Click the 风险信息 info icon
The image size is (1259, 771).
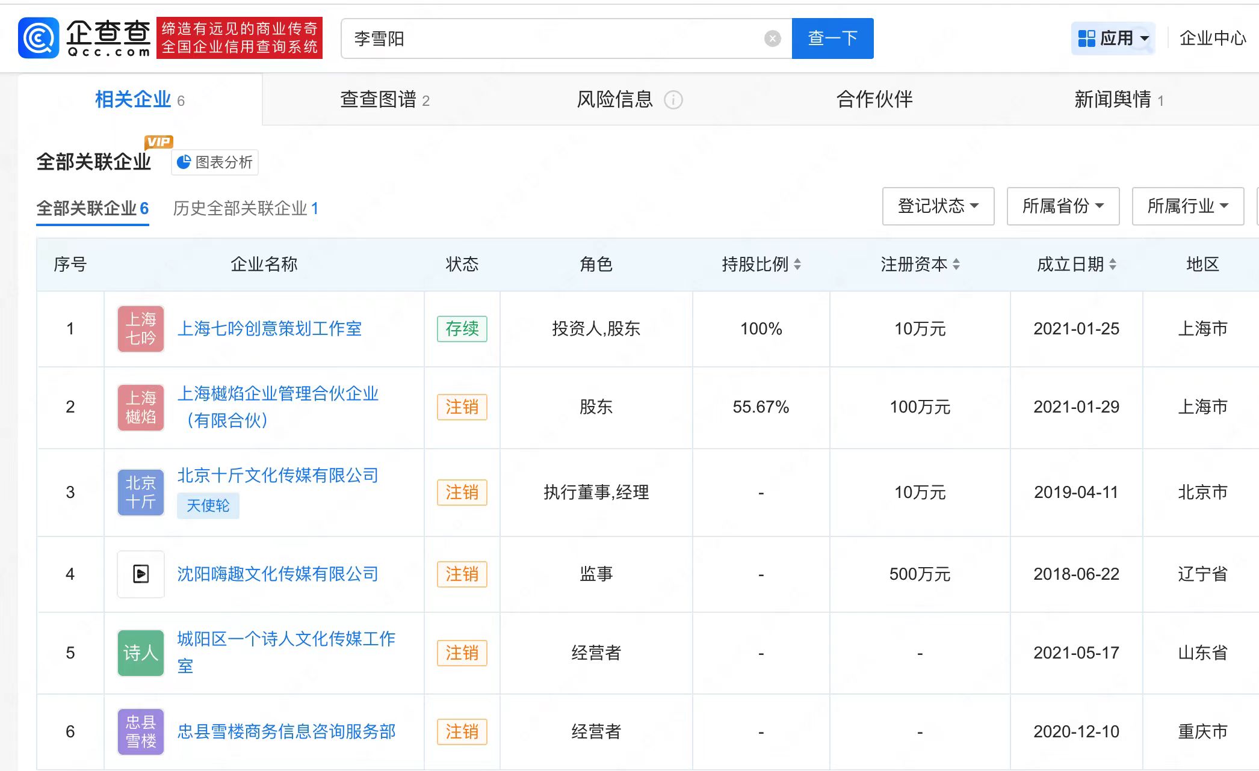click(673, 100)
